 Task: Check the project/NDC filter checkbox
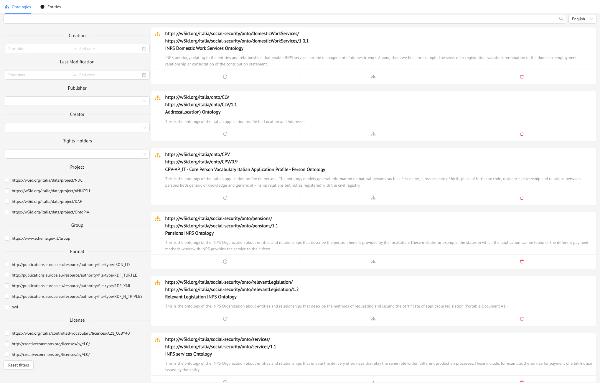[x=7, y=180]
